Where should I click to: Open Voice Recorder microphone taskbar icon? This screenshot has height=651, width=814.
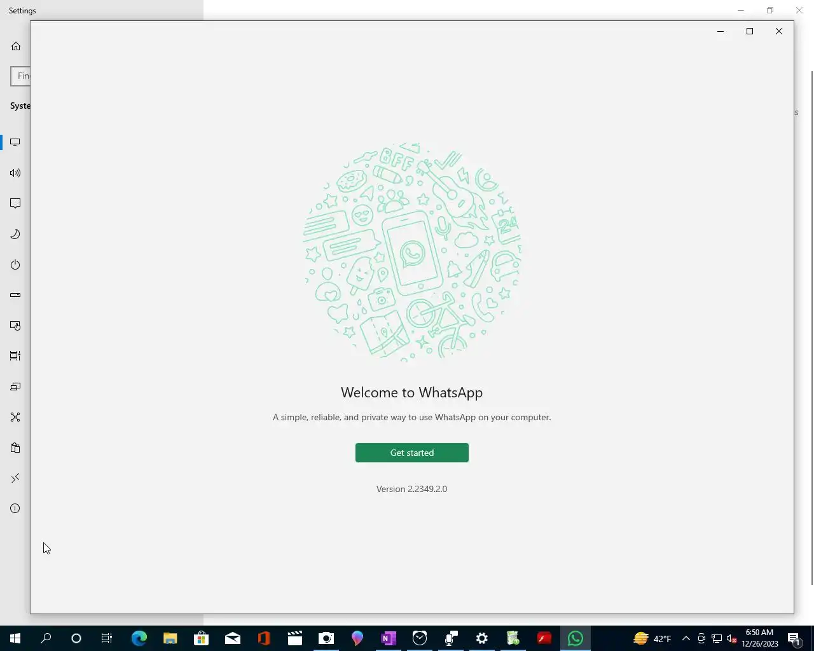[x=450, y=638]
